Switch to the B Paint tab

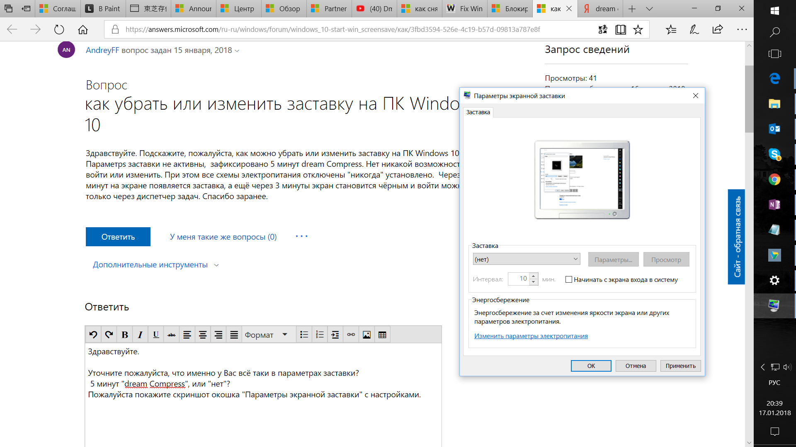coord(103,9)
